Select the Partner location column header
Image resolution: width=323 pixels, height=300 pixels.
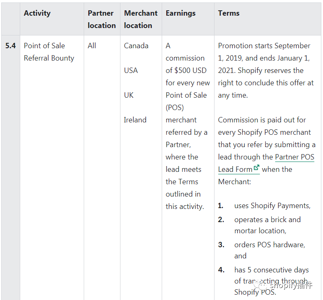point(101,19)
